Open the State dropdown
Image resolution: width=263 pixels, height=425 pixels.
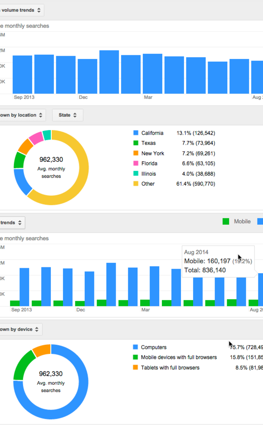[x=68, y=115]
